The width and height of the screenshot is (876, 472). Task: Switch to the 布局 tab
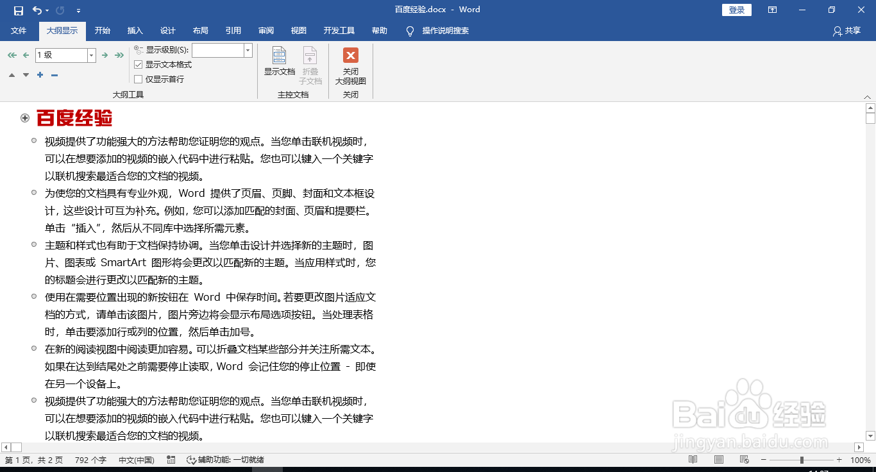click(201, 30)
